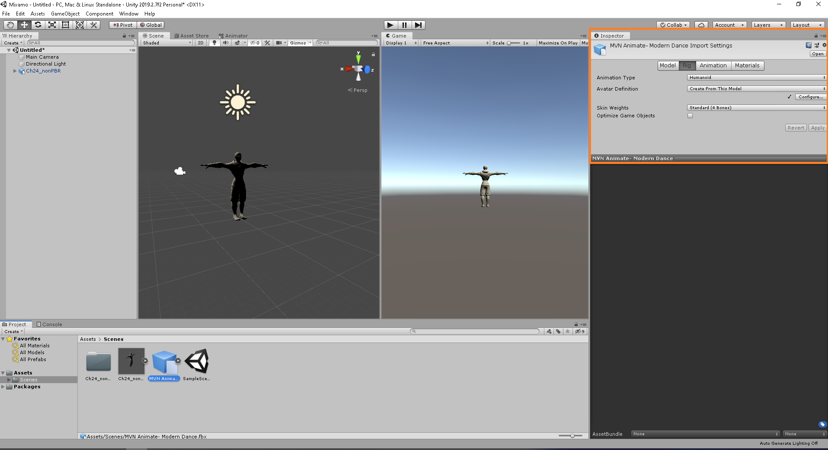Open Skin Weights dropdown
Image resolution: width=828 pixels, height=450 pixels.
point(756,108)
